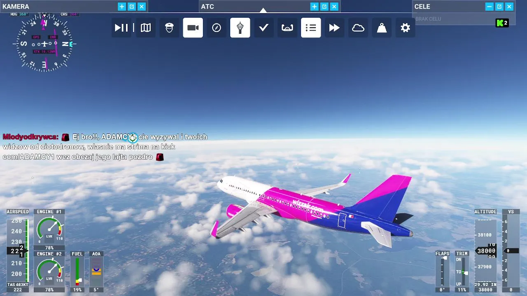Click the trim position indicator
The width and height of the screenshot is (527, 296).
pyautogui.click(x=462, y=272)
